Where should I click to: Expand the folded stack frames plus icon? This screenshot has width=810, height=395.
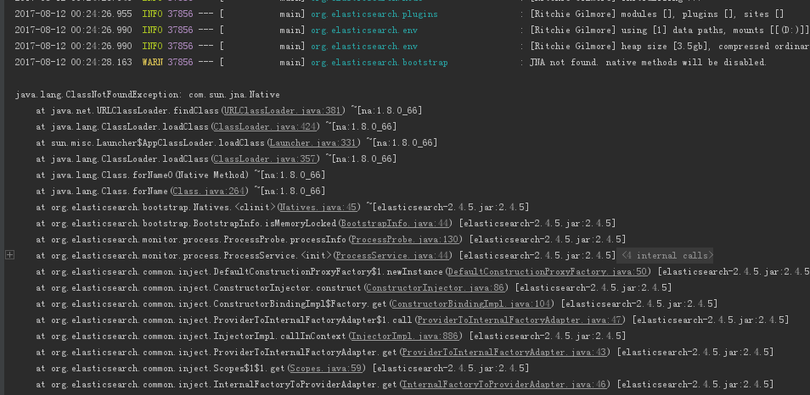coord(9,255)
